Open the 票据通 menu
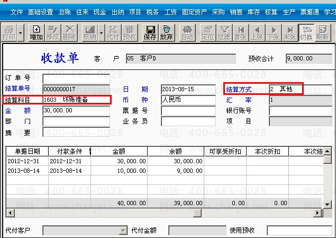336x238 pixels. tap(310, 12)
